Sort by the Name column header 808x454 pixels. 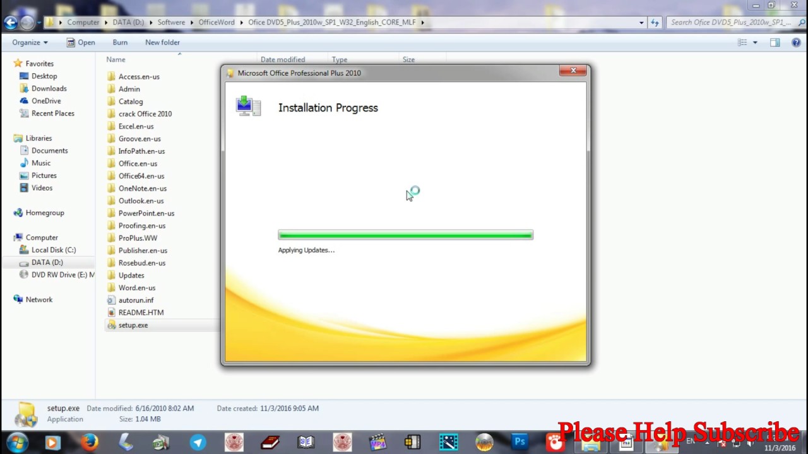point(116,59)
